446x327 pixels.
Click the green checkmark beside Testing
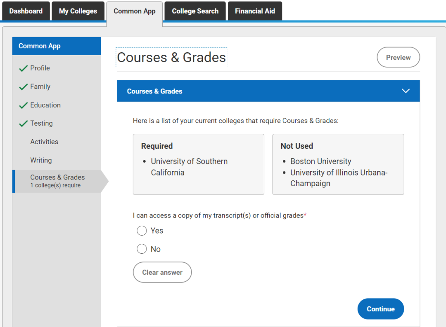coord(23,124)
